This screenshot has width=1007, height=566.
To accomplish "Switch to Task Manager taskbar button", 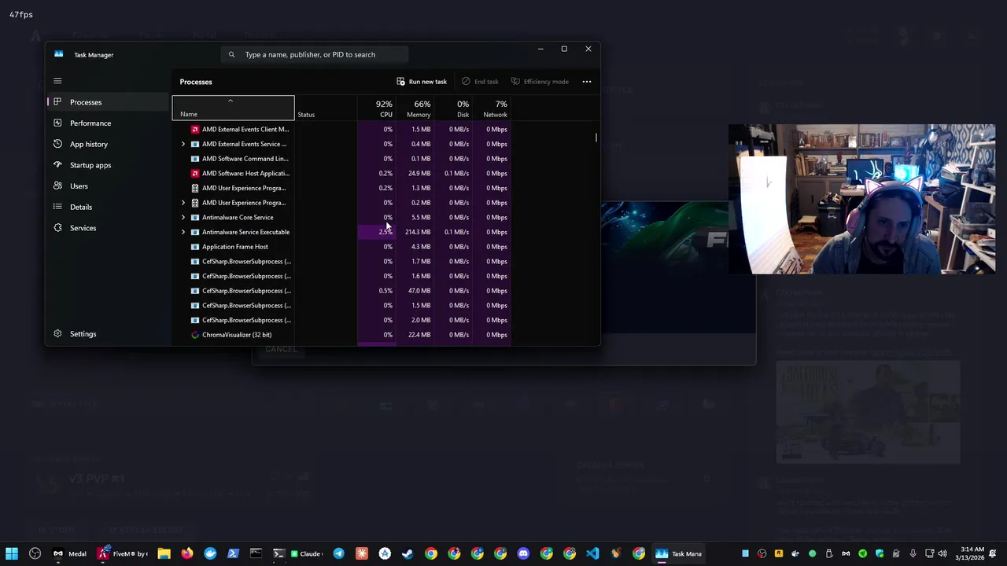I will [x=678, y=553].
